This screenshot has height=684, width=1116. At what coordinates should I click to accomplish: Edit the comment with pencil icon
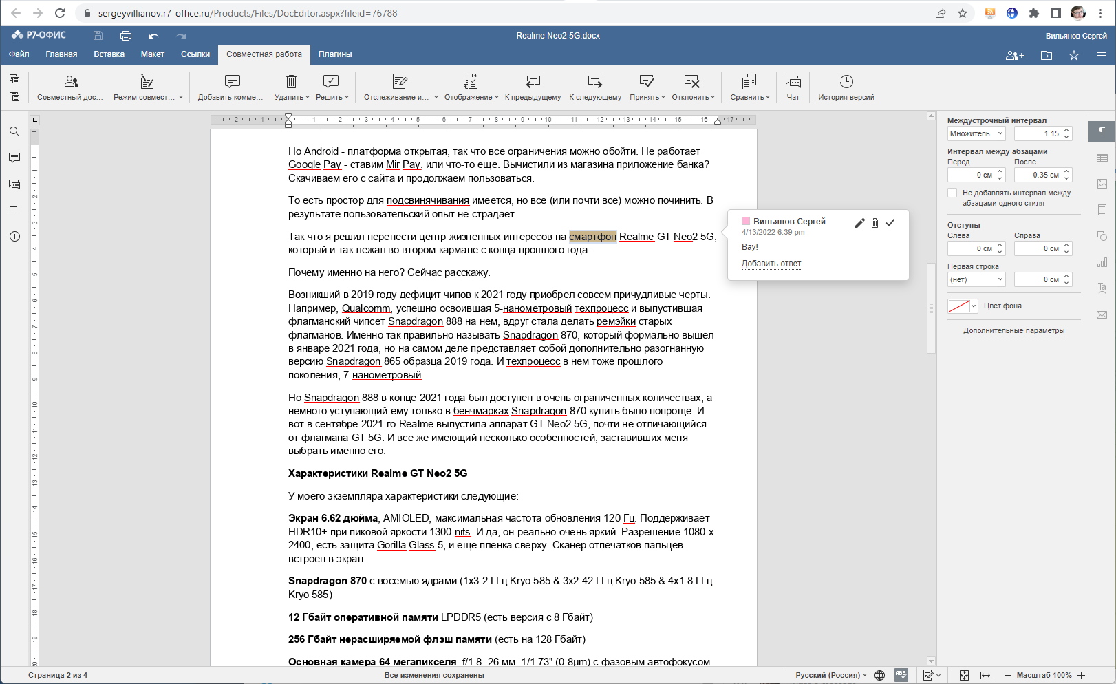coord(859,222)
